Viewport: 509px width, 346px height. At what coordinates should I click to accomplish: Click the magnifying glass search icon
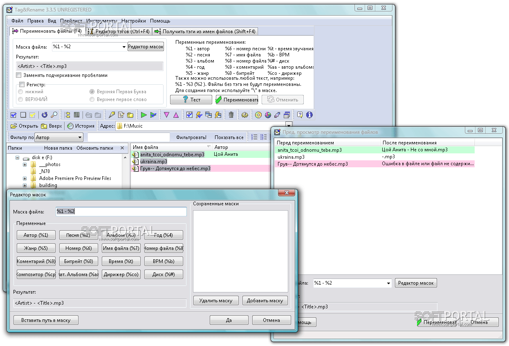(54, 115)
